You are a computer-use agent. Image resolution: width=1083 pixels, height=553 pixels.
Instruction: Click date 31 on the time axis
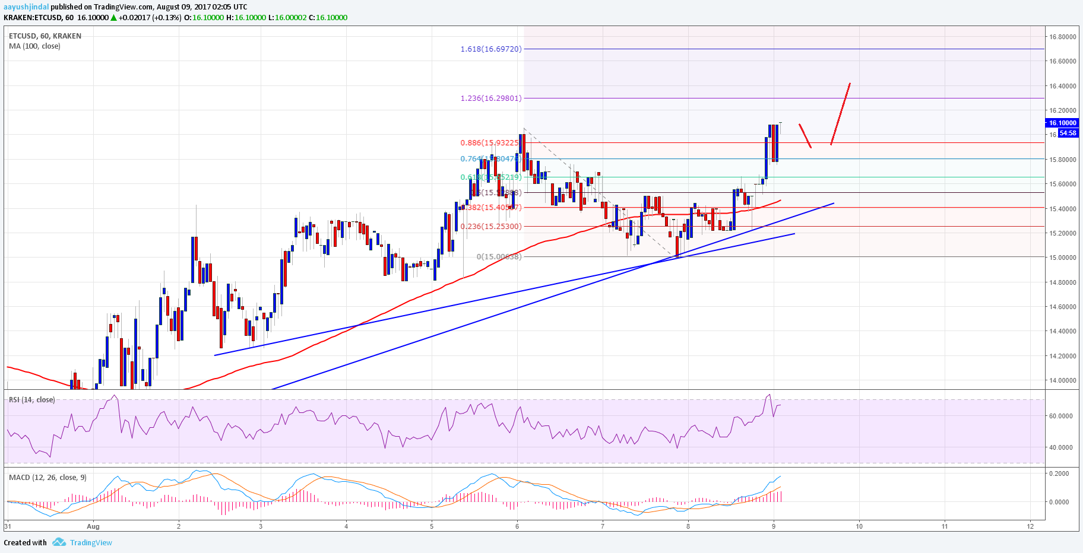8,526
